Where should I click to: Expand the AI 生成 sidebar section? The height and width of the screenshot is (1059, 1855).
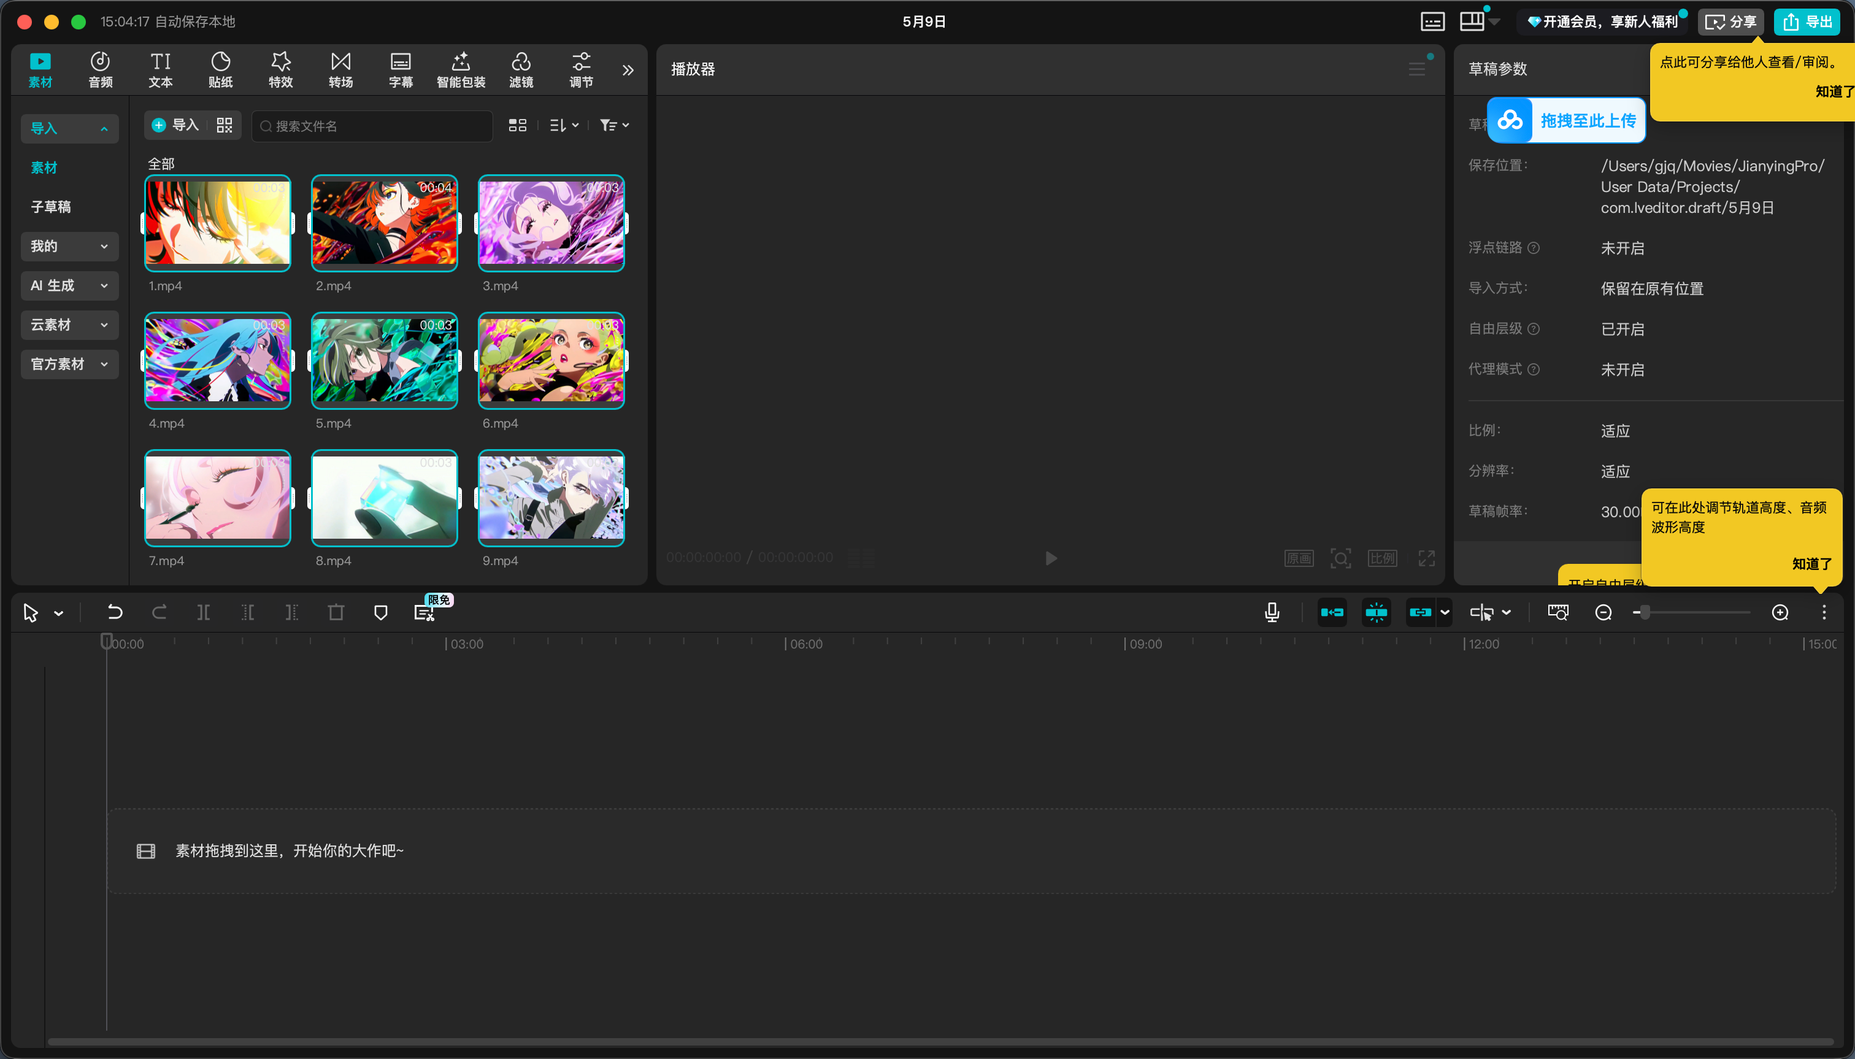[x=70, y=285]
